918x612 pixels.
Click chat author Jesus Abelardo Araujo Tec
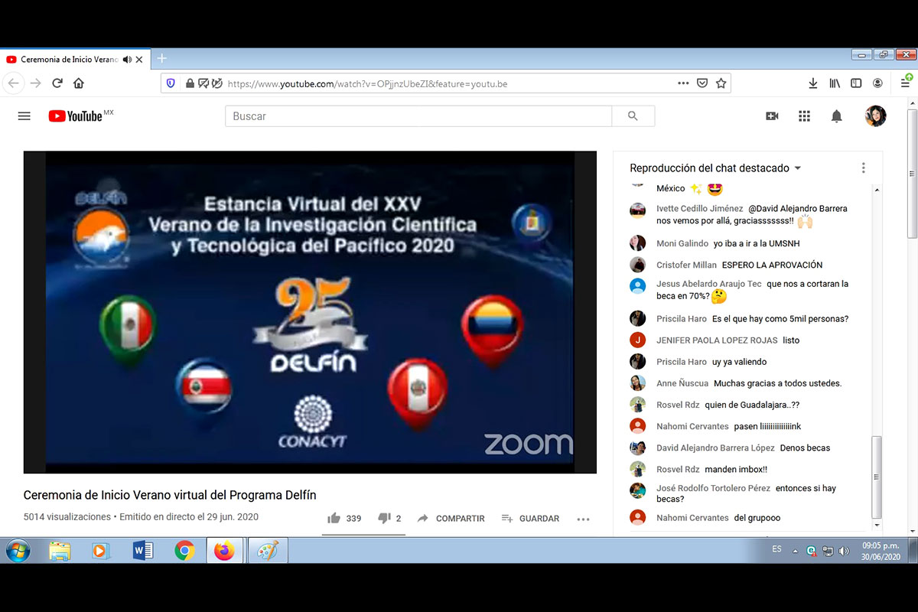pos(709,285)
